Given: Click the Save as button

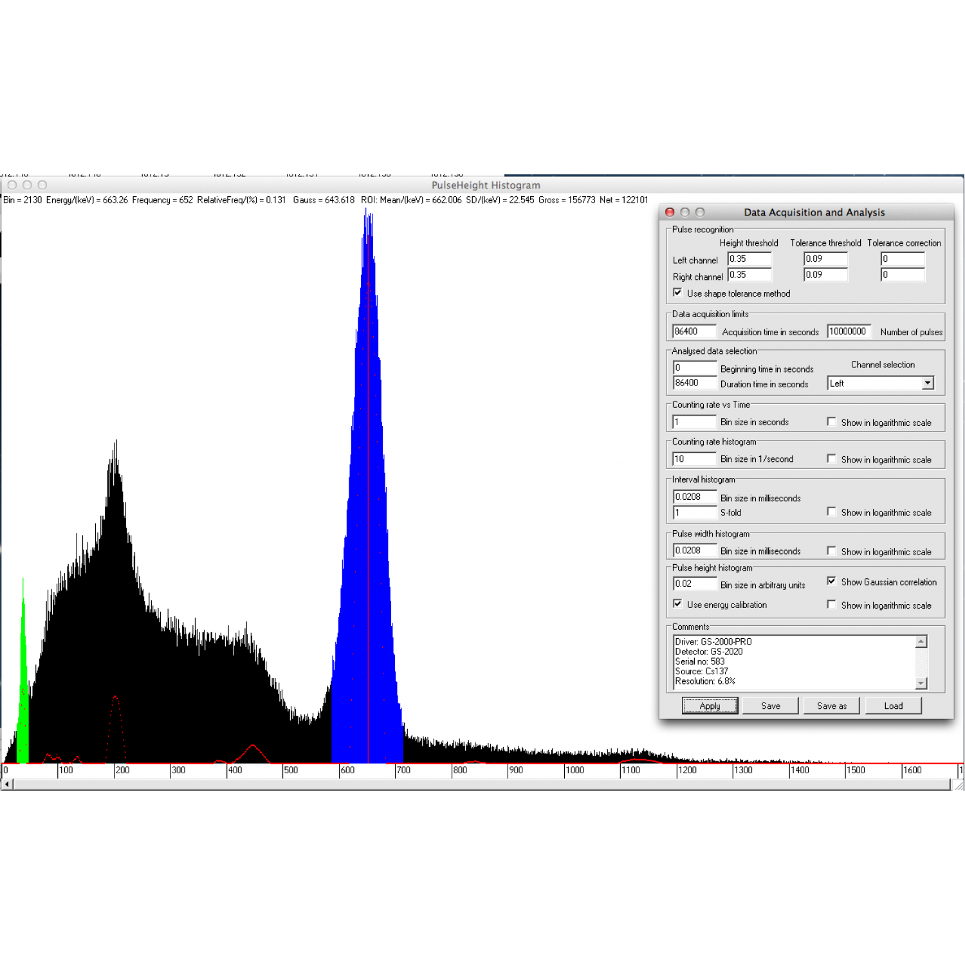Looking at the screenshot, I should [831, 706].
